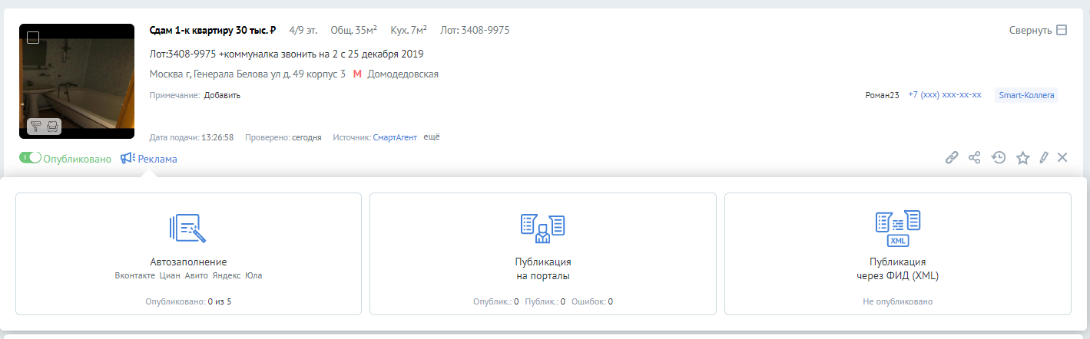This screenshot has height=339, width=1090.
Task: Edit the listing with pencil icon
Action: coord(1043,157)
